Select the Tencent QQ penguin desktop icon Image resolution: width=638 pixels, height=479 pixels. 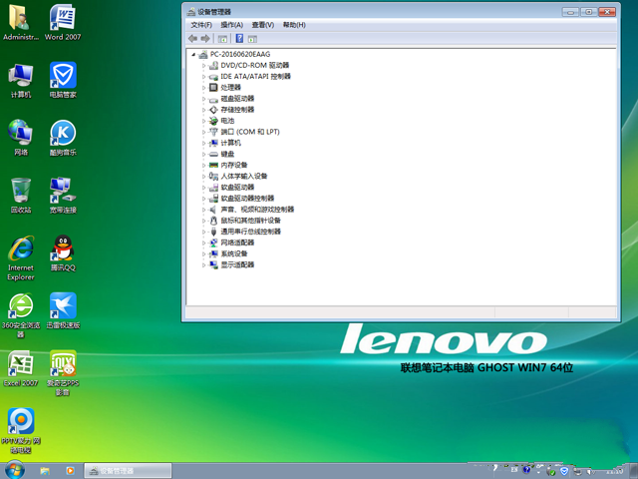tap(62, 247)
